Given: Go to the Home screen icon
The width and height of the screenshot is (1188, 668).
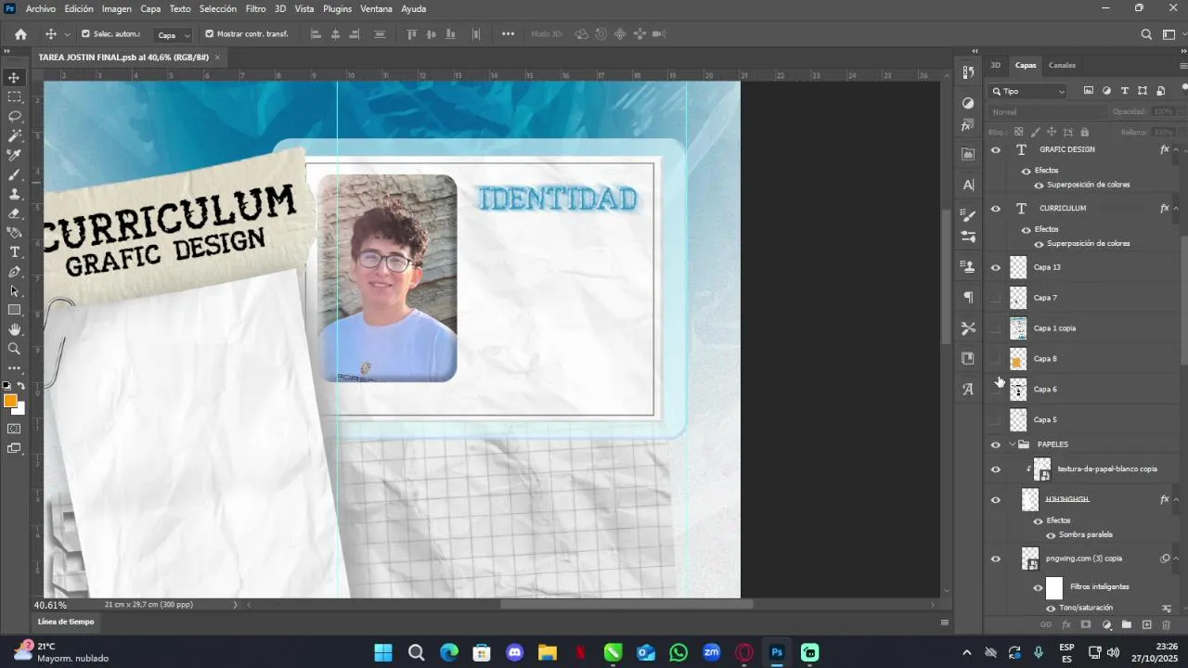Looking at the screenshot, I should pyautogui.click(x=20, y=34).
